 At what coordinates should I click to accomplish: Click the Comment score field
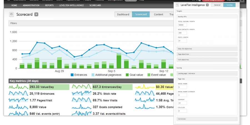(x=182, y=103)
